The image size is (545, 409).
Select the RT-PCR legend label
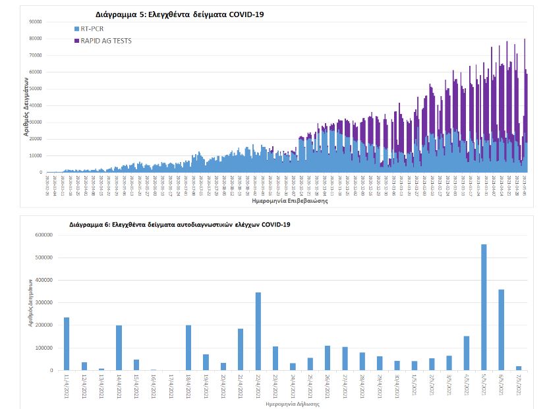[x=92, y=29]
